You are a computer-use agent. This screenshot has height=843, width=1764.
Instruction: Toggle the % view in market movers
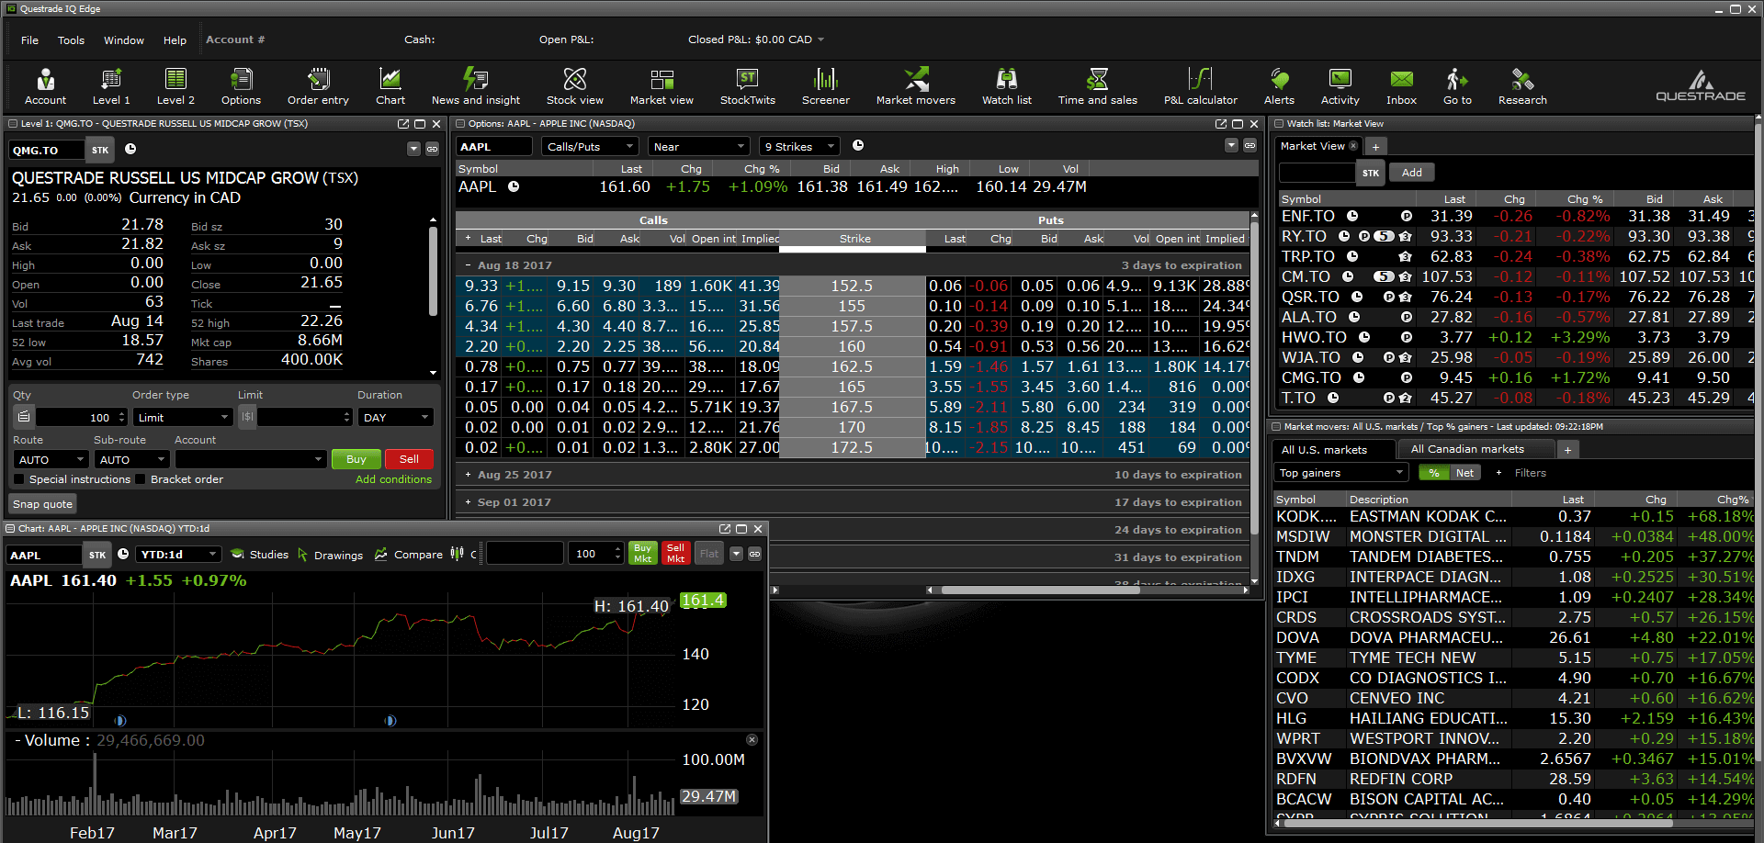click(x=1433, y=473)
